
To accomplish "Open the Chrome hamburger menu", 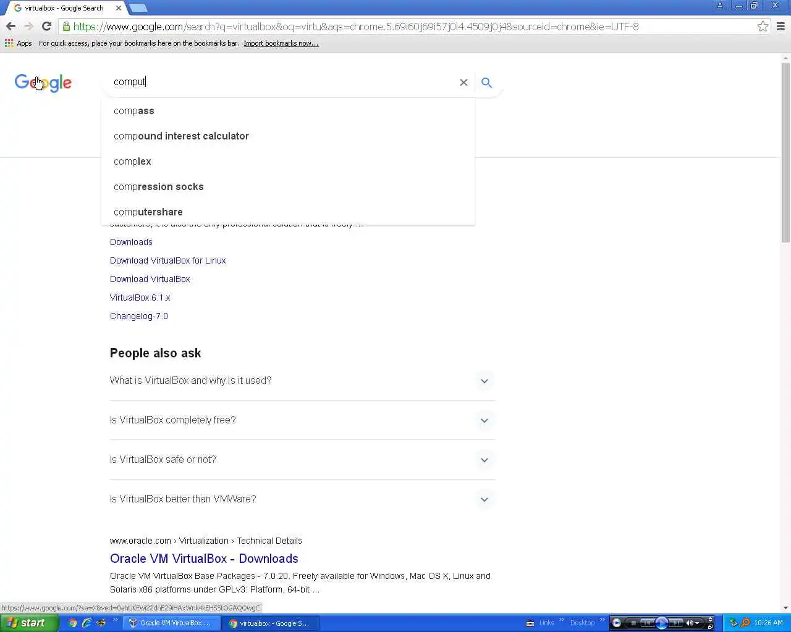I will coord(780,27).
